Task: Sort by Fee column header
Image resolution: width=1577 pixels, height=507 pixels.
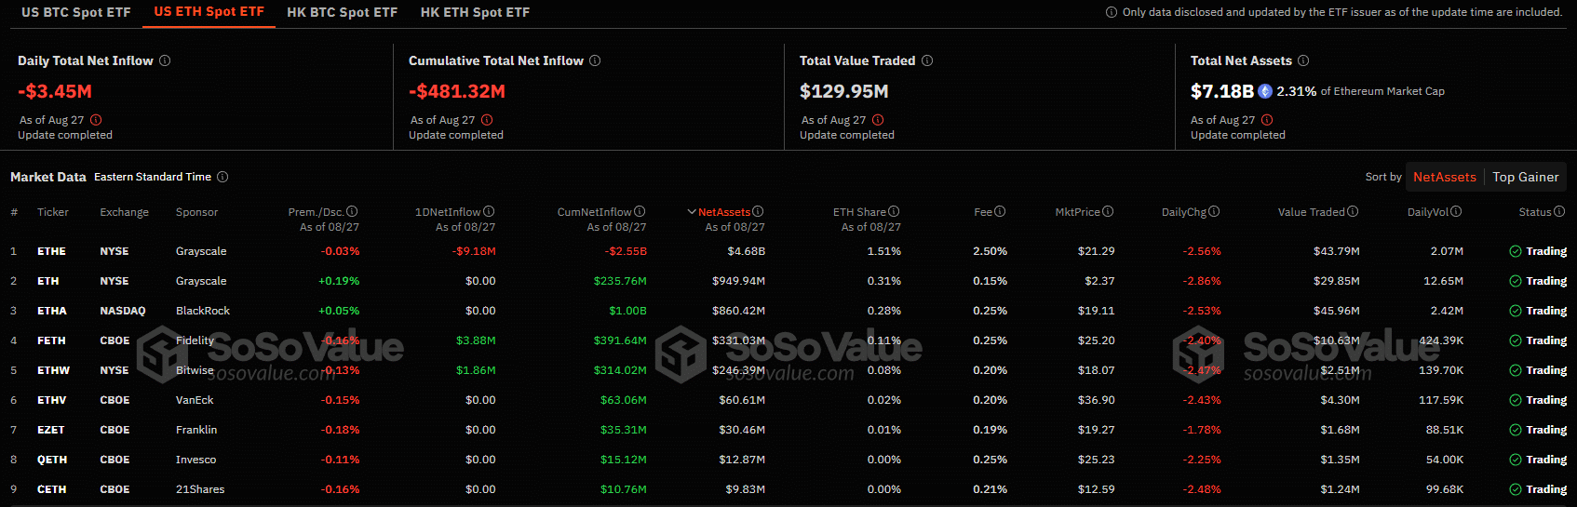Action: pyautogui.click(x=983, y=212)
